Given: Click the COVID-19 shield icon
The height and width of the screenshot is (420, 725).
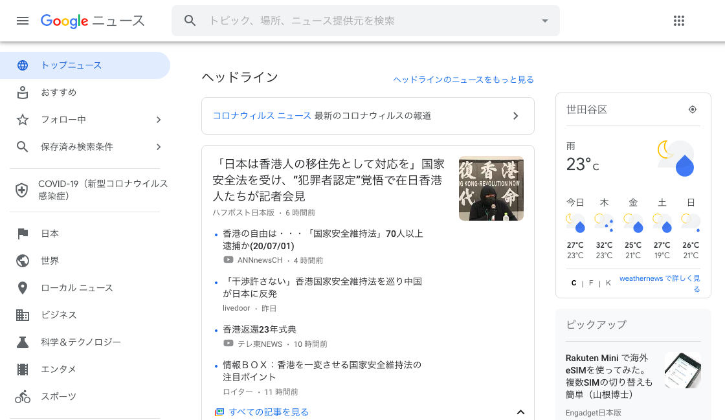Looking at the screenshot, I should 22,190.
